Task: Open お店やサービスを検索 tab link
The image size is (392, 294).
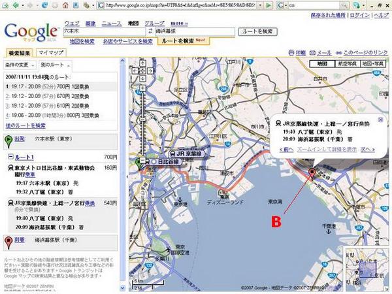Action: [x=128, y=41]
